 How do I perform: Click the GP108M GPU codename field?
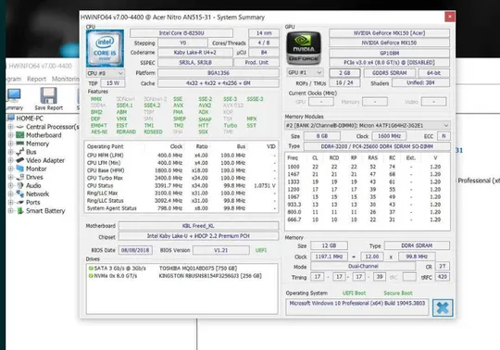[389, 53]
